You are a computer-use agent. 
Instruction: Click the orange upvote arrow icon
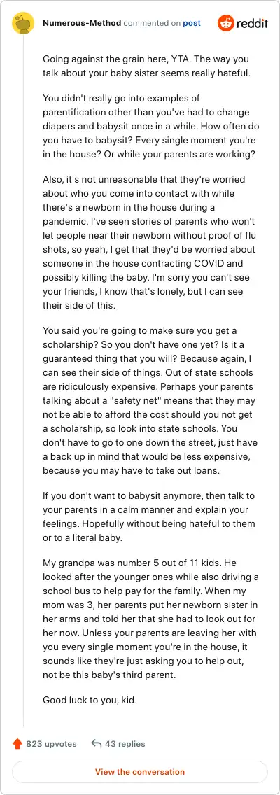tap(17, 744)
